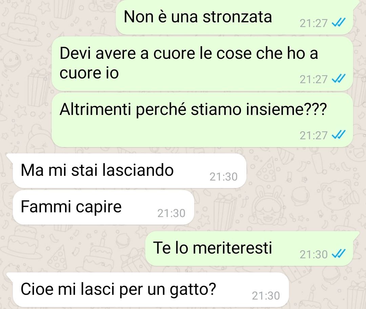Click the 21:27 timestamp under "stiamo insieme???"
The width and height of the screenshot is (366, 309).
313,135
